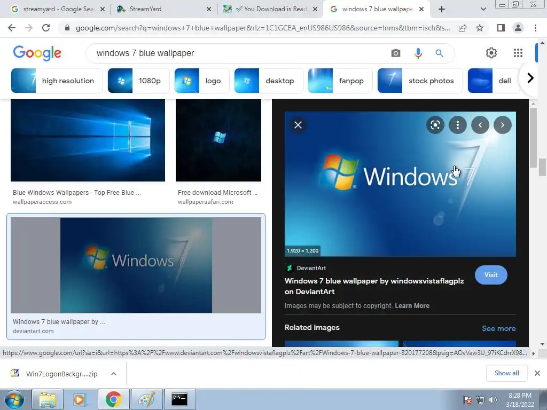This screenshot has width=547, height=410.
Task: Open Blue Windows Wallpapers thumbnail
Action: [x=88, y=140]
